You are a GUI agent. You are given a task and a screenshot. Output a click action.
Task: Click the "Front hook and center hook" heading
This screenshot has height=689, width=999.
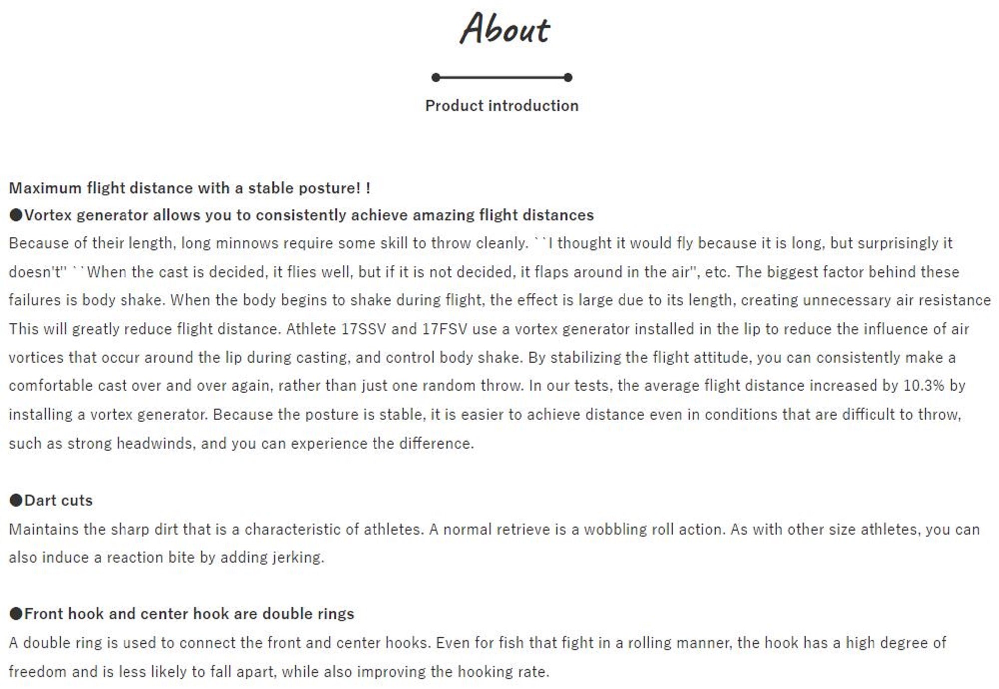click(x=189, y=614)
